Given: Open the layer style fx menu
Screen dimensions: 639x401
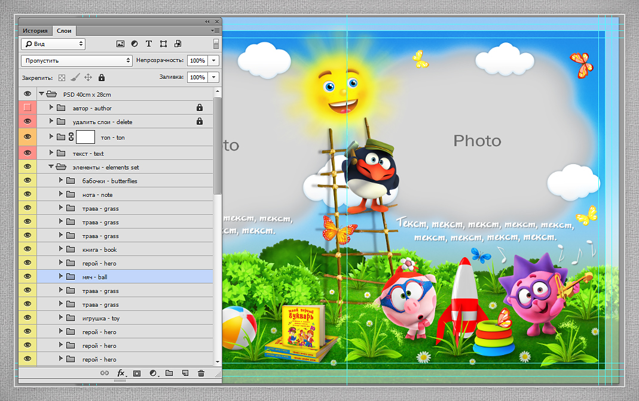Looking at the screenshot, I should (x=121, y=373).
